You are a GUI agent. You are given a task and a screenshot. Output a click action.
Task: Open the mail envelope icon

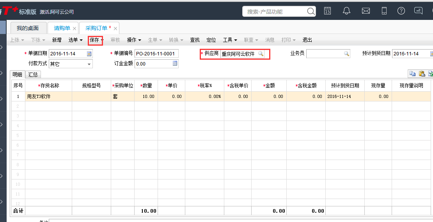(x=366, y=11)
